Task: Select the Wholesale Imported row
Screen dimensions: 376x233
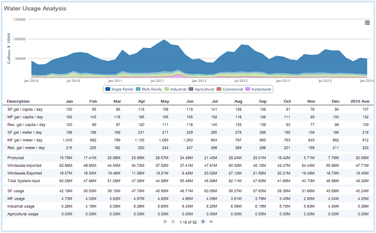Action: coord(188,165)
